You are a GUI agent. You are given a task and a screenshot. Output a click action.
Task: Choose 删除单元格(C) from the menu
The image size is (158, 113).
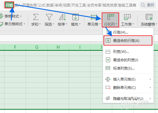[128, 87]
